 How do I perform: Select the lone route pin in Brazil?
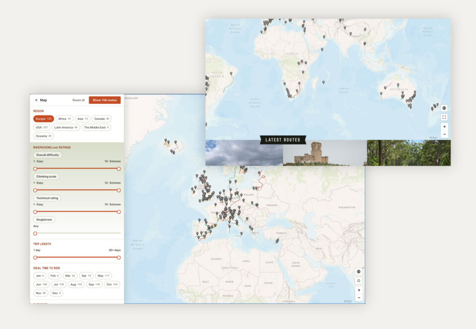tap(231, 73)
